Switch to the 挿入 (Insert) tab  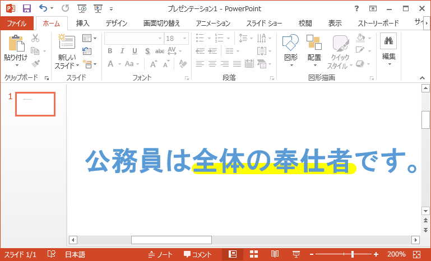pos(82,24)
